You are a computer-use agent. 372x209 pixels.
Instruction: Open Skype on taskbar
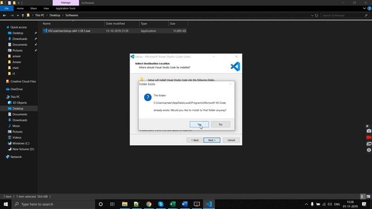pos(160,204)
